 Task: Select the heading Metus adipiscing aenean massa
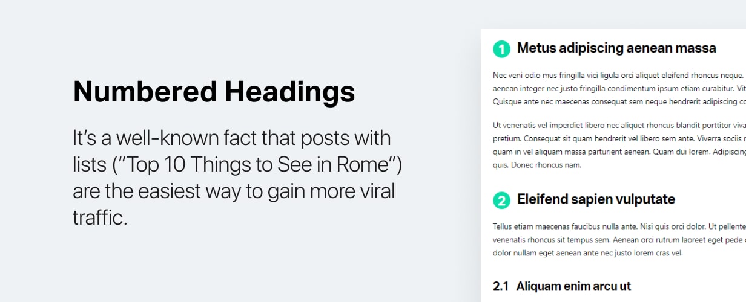(616, 48)
